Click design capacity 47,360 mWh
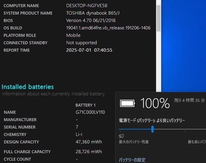The width and height of the screenshot is (206, 163). (x=89, y=142)
